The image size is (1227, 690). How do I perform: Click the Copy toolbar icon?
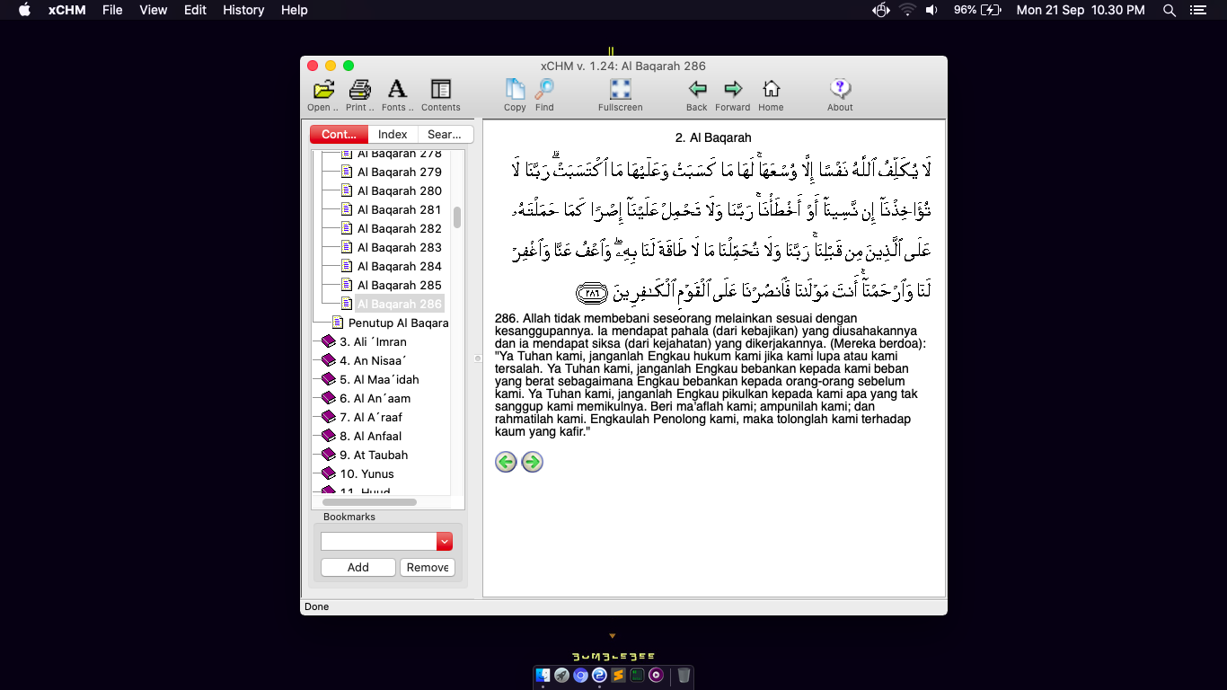[x=515, y=89]
